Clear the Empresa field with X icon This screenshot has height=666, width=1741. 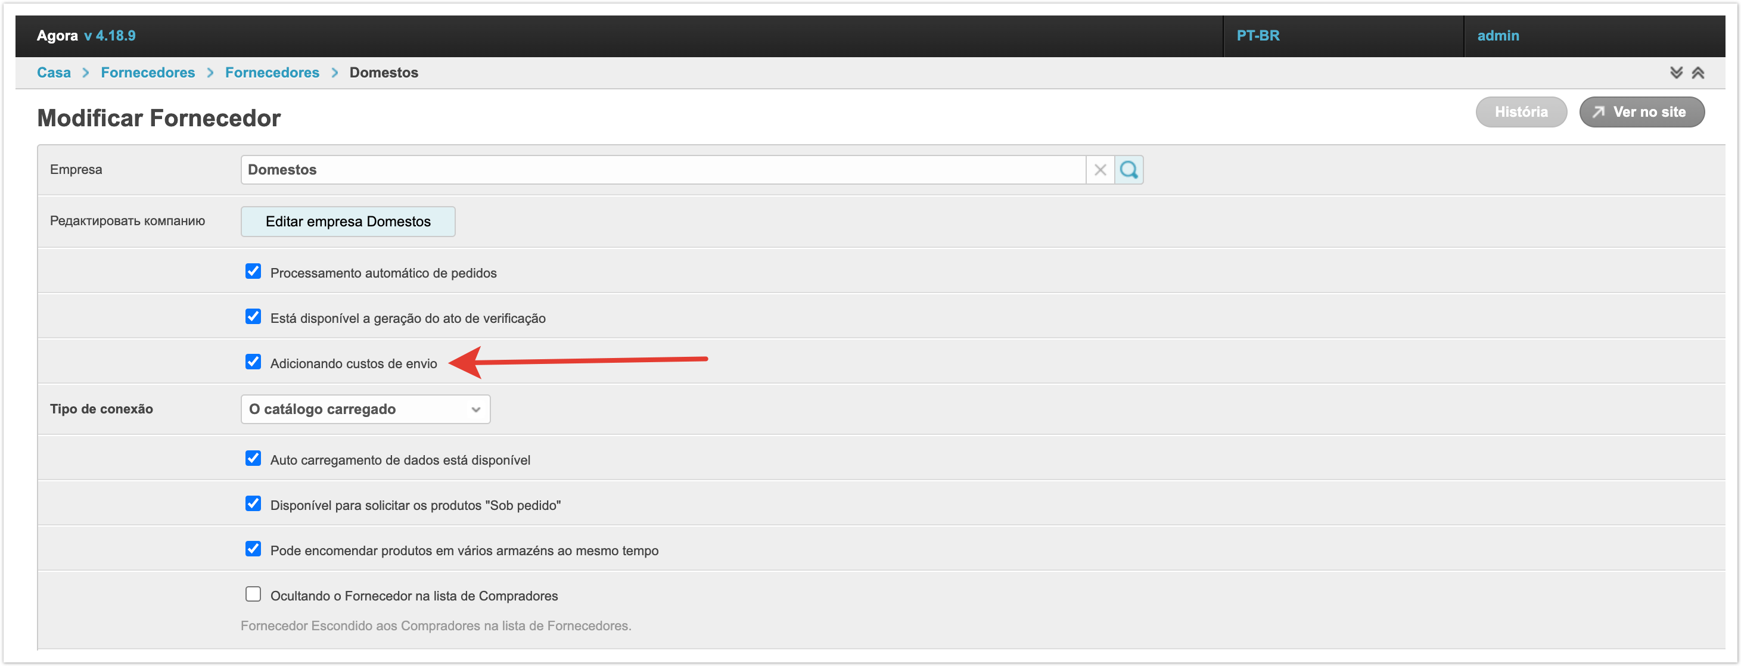coord(1100,170)
